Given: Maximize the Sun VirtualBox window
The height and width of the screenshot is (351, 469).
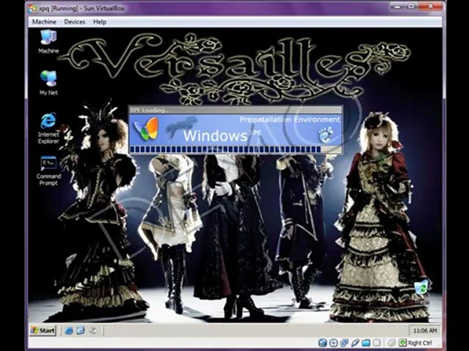Looking at the screenshot, I should pos(412,6).
